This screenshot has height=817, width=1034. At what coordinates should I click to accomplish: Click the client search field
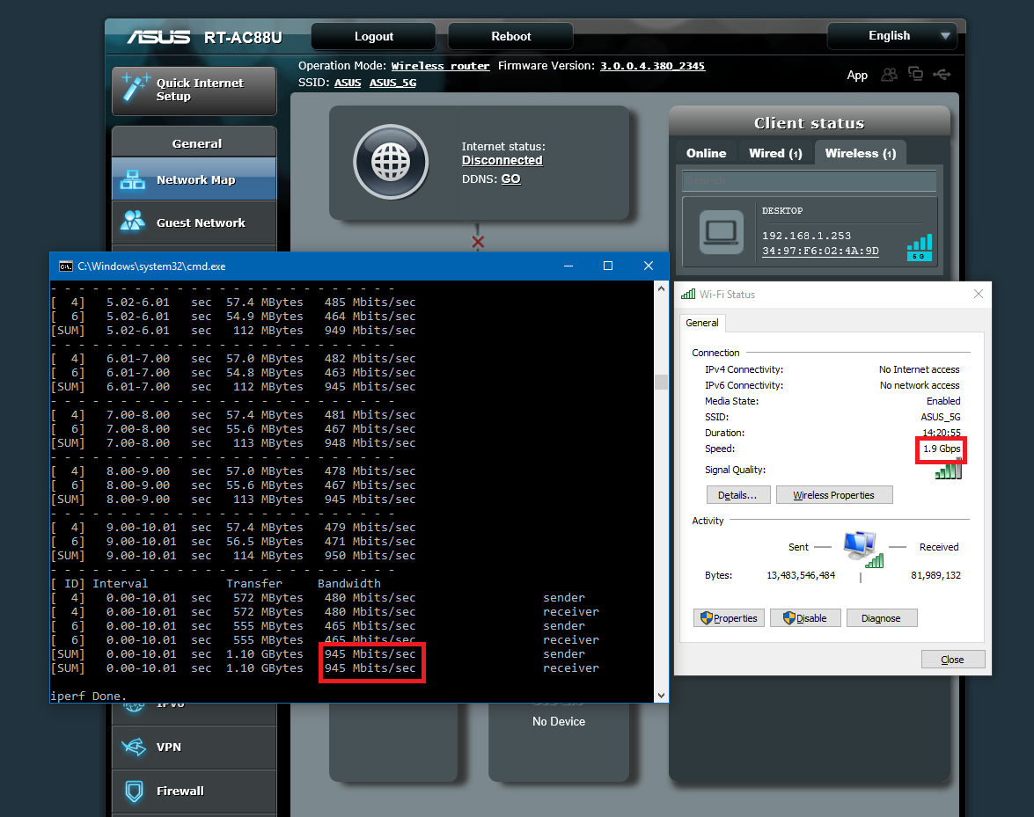click(x=809, y=180)
